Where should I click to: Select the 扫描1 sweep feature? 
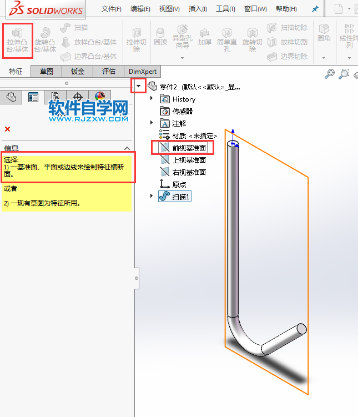175,197
